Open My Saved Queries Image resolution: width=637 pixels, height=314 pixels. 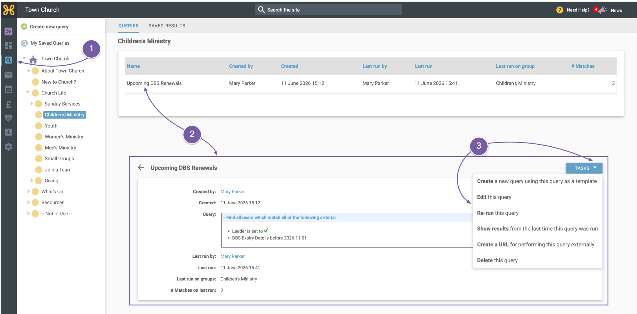(x=50, y=43)
